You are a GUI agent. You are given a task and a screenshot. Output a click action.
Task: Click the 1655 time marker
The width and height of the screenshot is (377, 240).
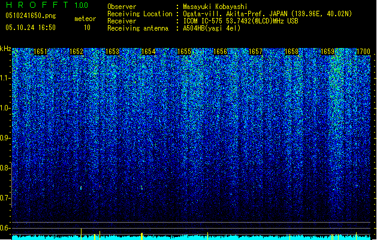point(184,52)
